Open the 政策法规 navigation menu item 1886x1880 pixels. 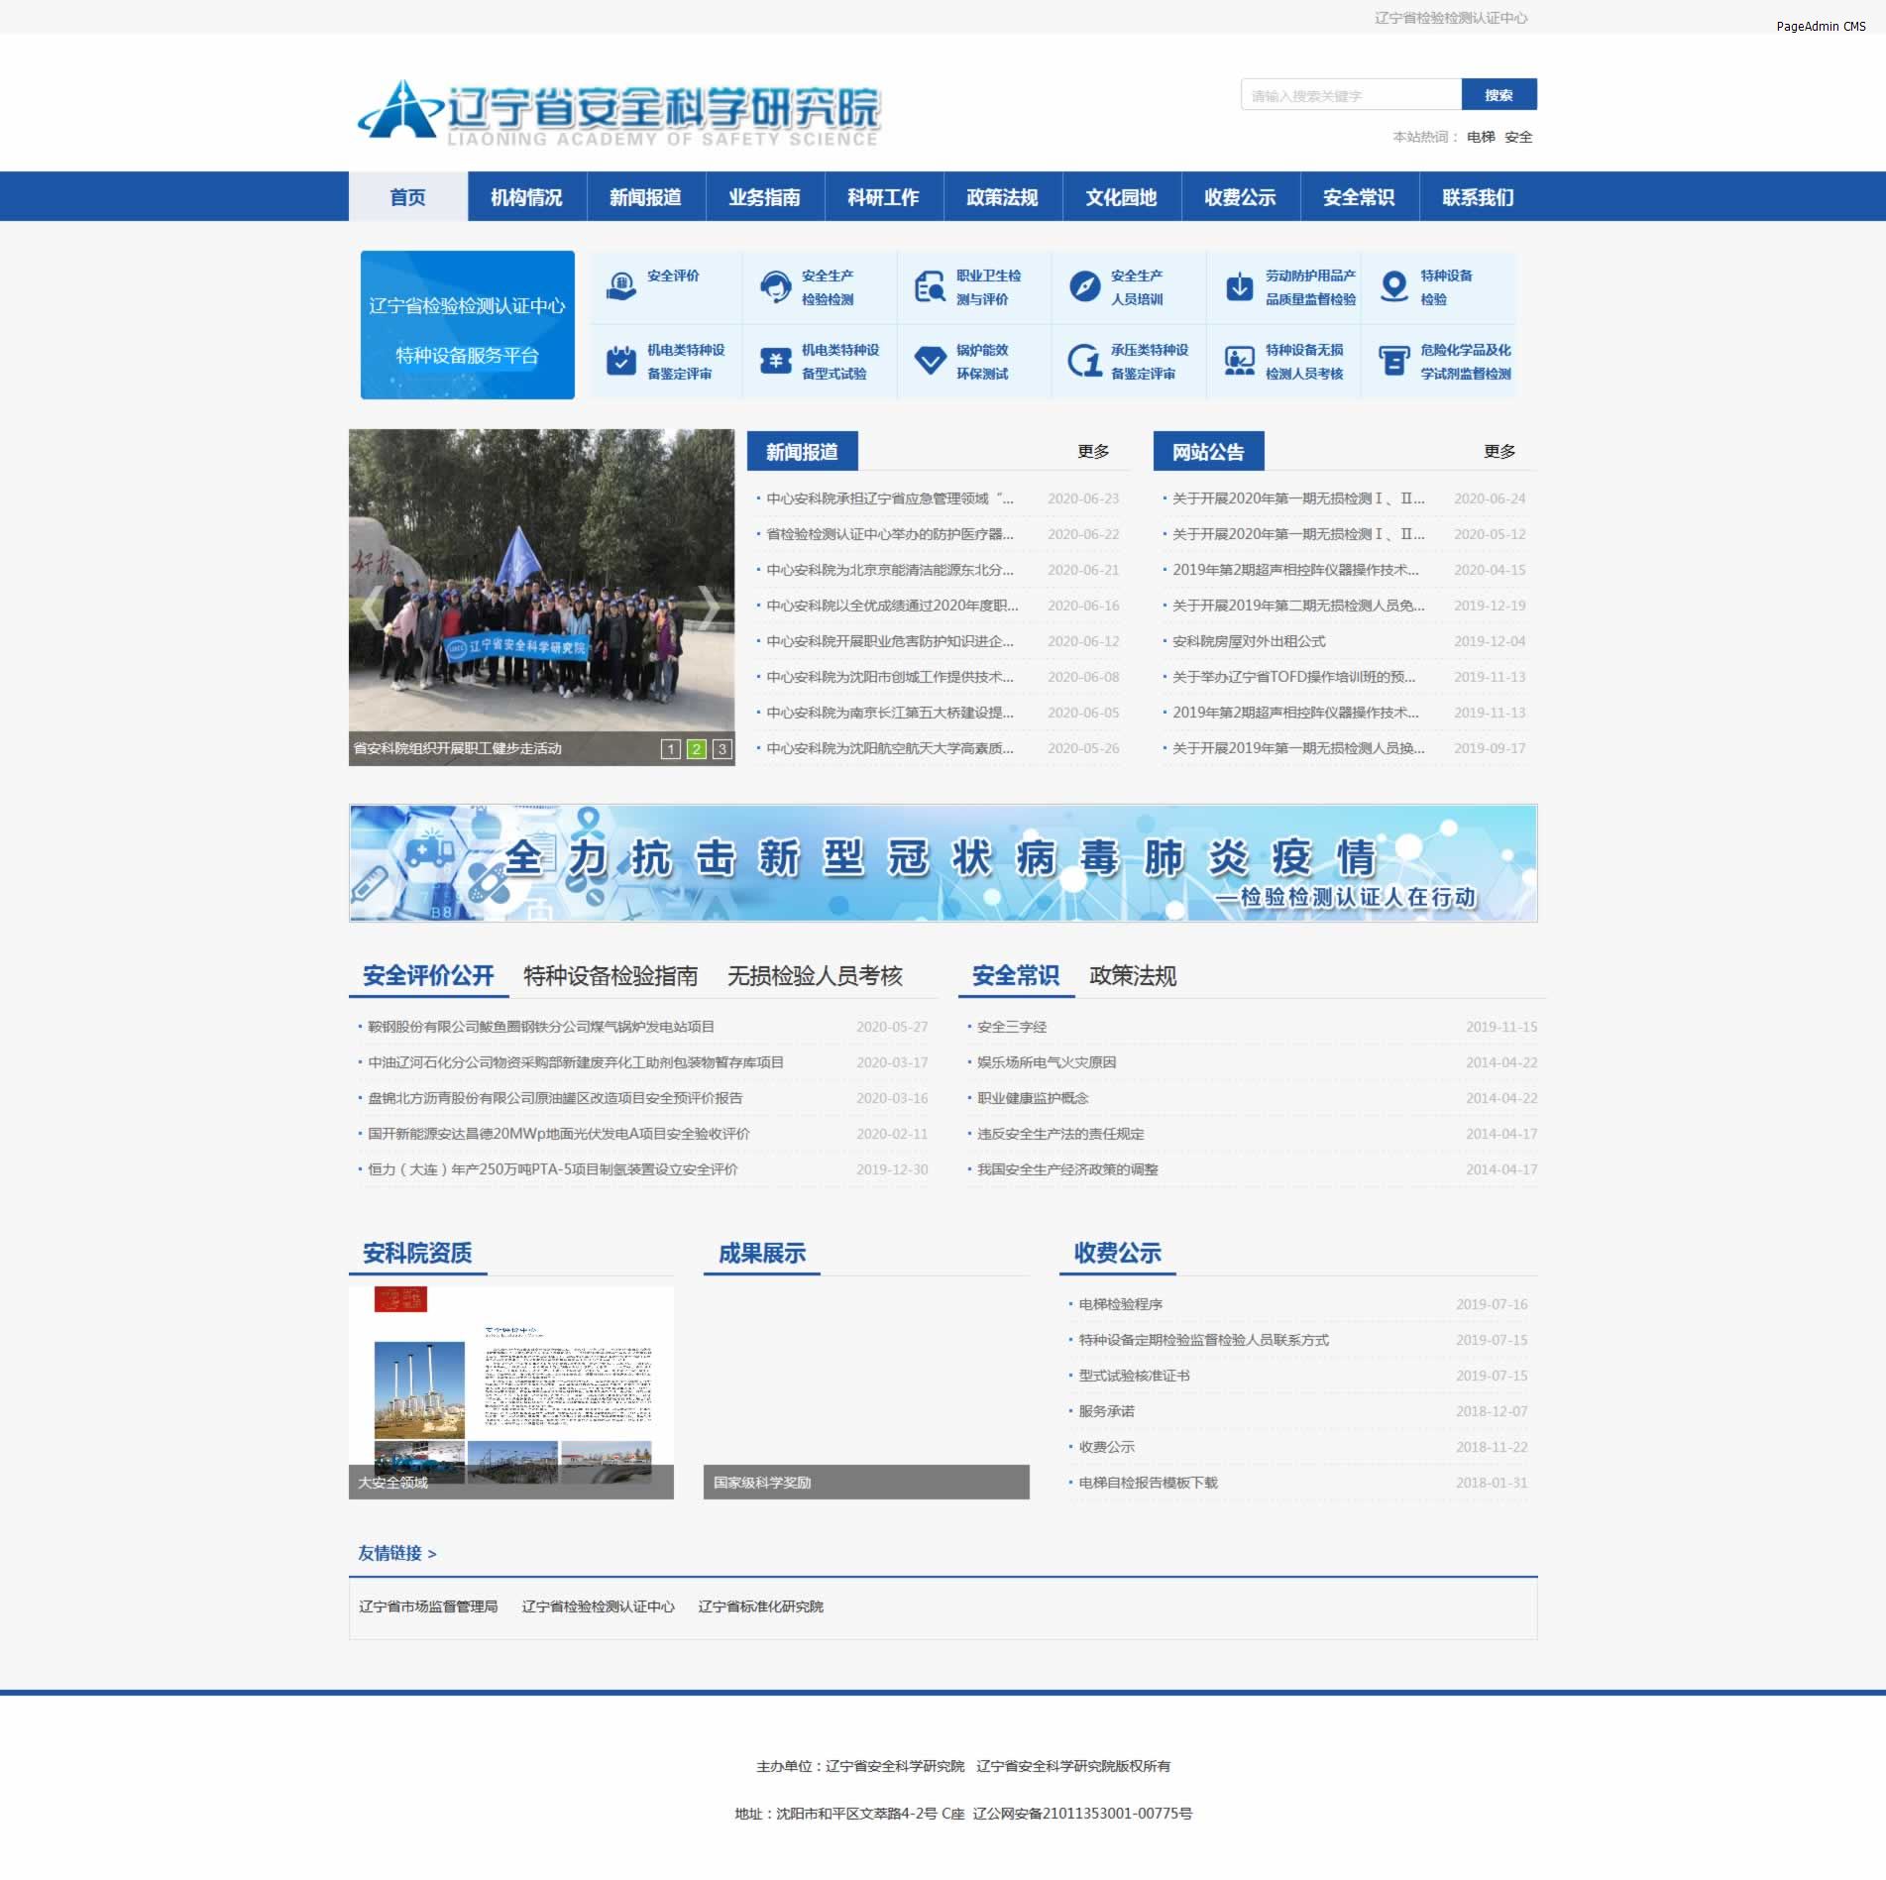click(1003, 197)
